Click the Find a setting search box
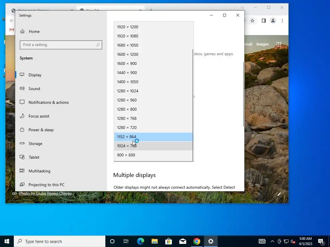Viewport: 330px width, 247px height. tap(61, 45)
